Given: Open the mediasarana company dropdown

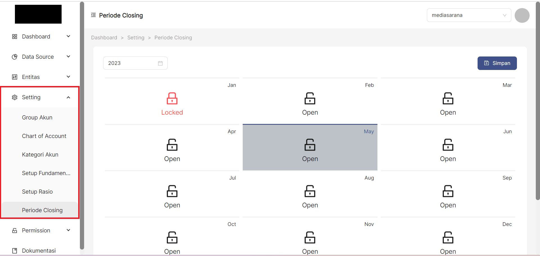Looking at the screenshot, I should coord(469,15).
